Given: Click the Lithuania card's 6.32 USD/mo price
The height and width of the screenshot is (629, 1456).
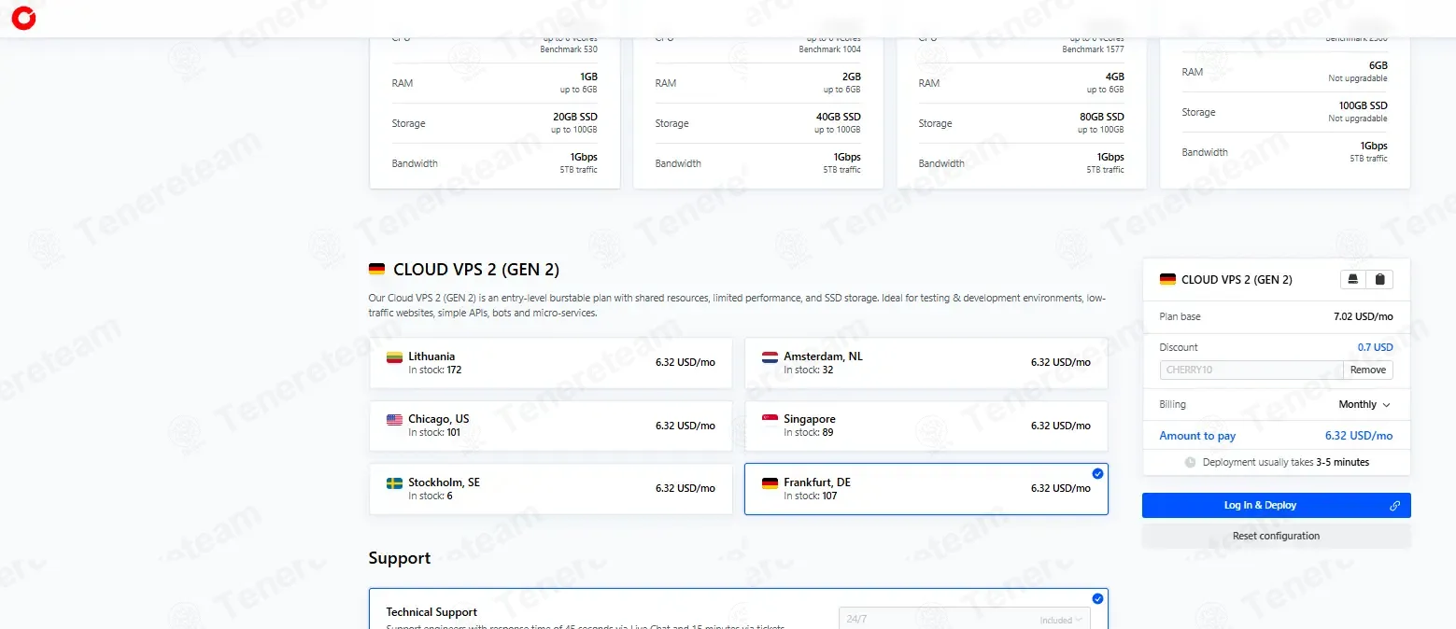Looking at the screenshot, I should coord(686,363).
